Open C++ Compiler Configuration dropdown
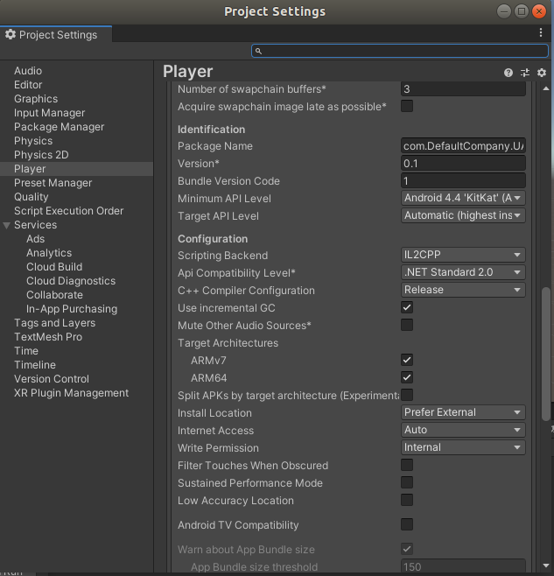Viewport: 554px width, 576px height. click(x=463, y=291)
